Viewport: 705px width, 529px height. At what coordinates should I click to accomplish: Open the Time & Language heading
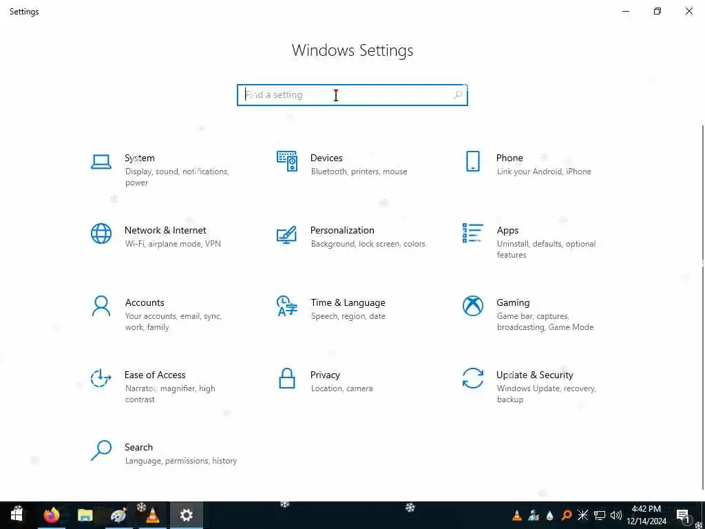click(x=348, y=303)
